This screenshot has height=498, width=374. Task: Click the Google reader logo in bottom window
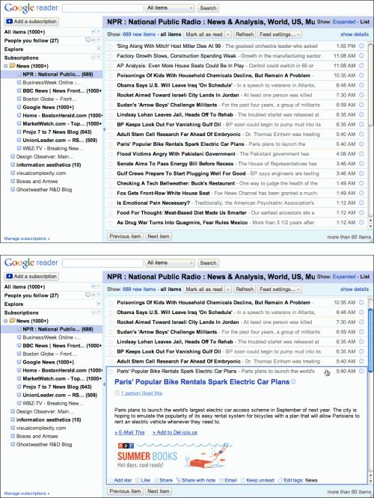point(31,263)
